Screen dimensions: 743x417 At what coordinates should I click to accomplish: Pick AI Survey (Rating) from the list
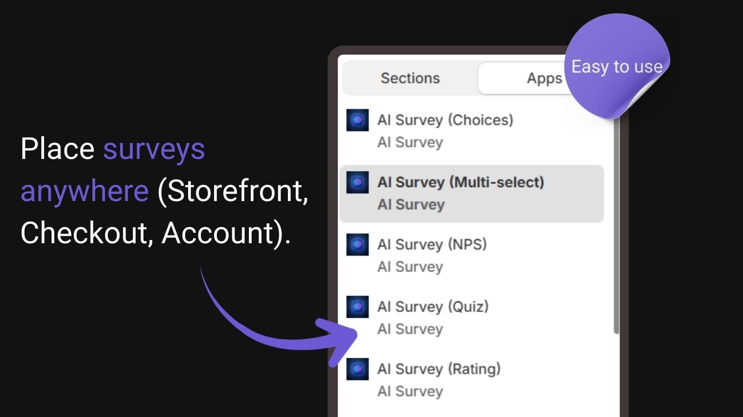tap(439, 380)
